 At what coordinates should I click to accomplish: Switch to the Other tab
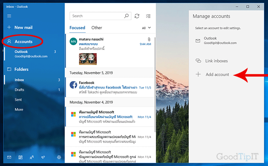(x=97, y=28)
